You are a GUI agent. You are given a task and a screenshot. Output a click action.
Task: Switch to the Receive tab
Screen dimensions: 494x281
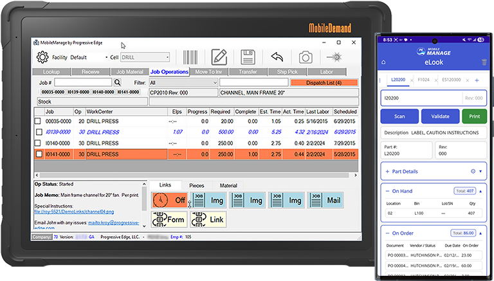coord(91,72)
